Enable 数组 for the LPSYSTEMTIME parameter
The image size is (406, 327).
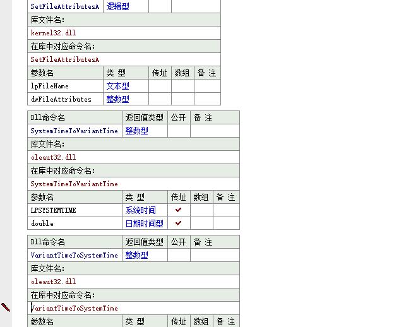click(201, 210)
